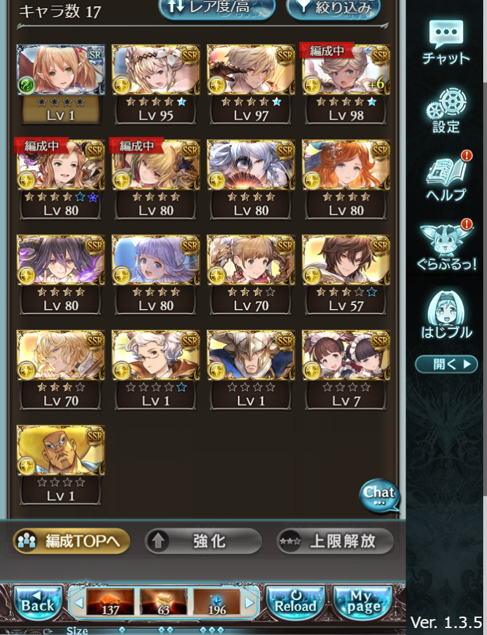Go to 編成TOPへ tab
The height and width of the screenshot is (635, 487).
pyautogui.click(x=71, y=541)
